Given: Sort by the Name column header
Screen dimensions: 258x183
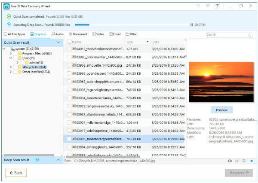Looking at the screenshot, I should [x=77, y=42].
